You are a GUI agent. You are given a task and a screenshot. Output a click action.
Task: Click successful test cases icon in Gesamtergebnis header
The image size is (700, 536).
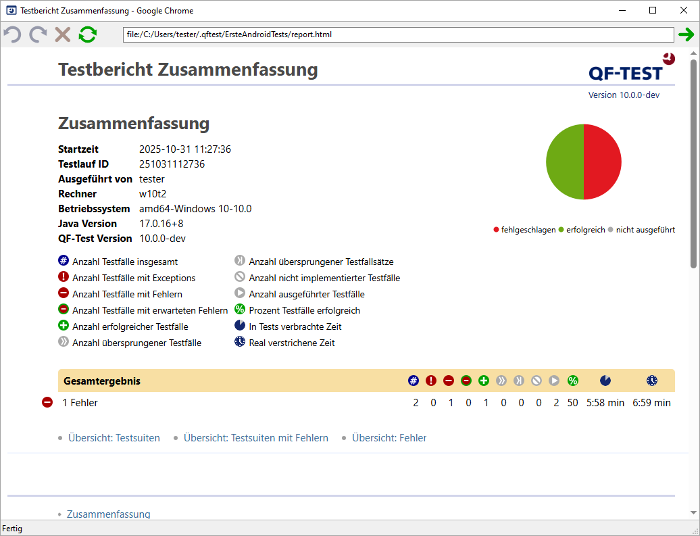[484, 381]
